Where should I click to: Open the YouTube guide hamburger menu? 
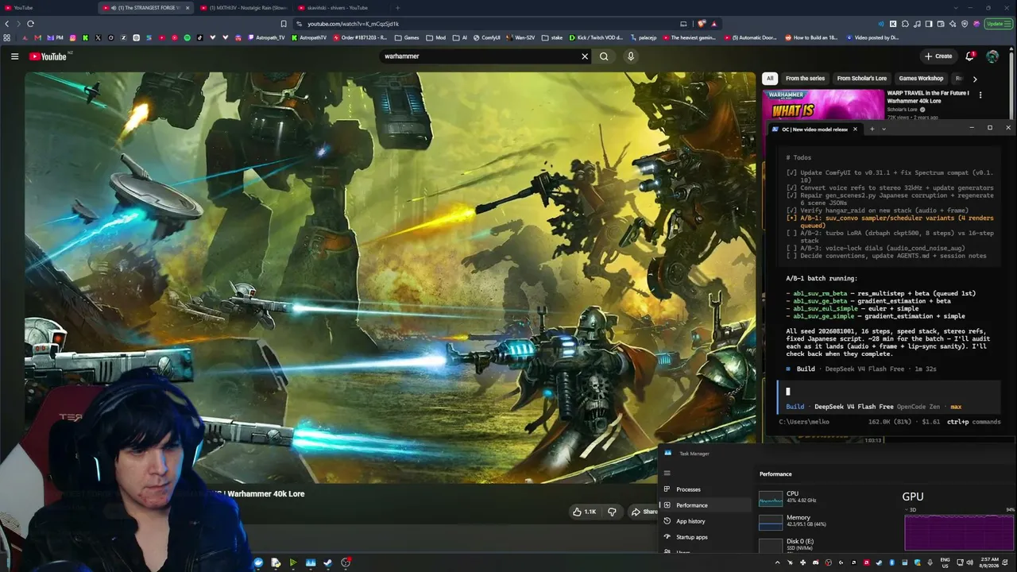pos(14,56)
